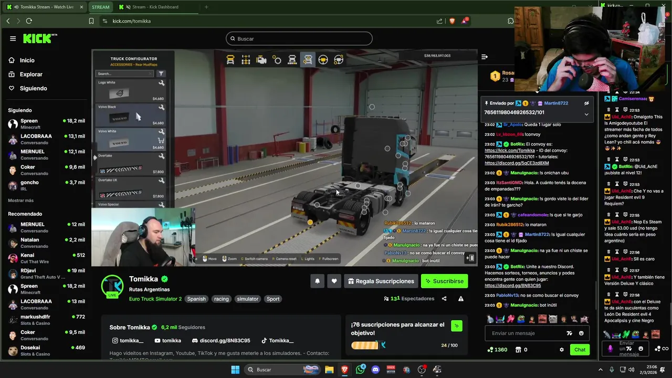The width and height of the screenshot is (672, 378).
Task: Open the chat shop icon
Action: (518, 350)
